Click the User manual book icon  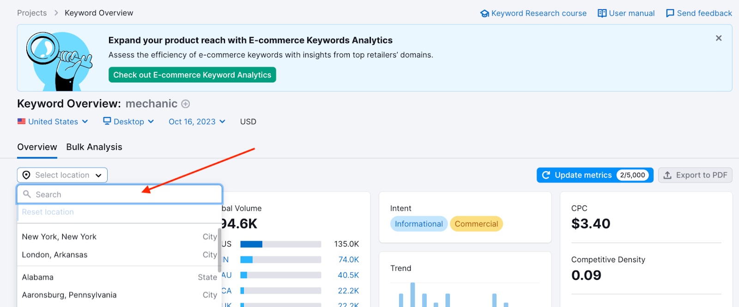(x=602, y=13)
